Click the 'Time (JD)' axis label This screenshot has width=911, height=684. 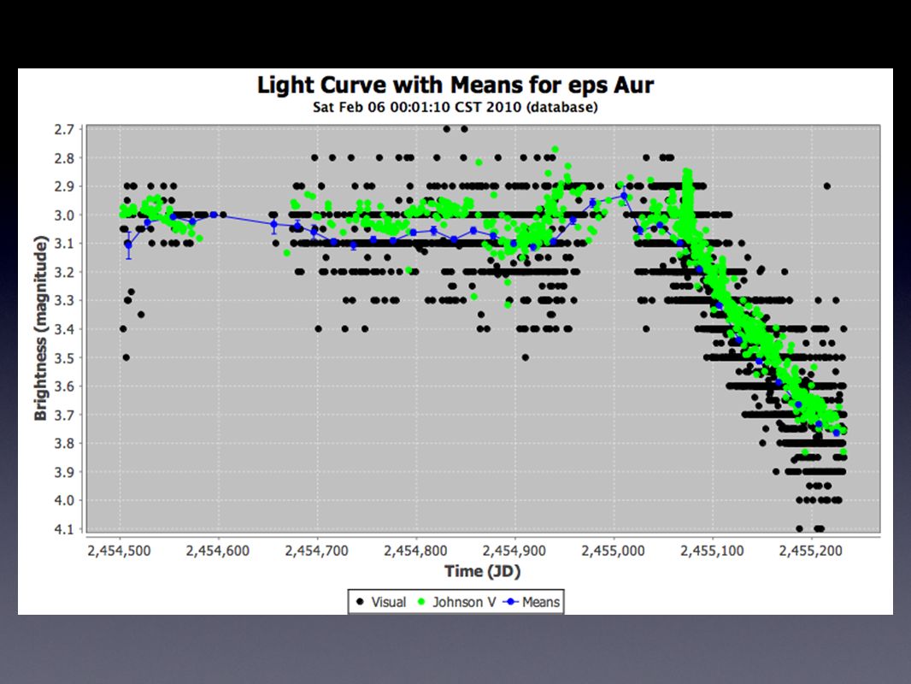click(x=483, y=571)
